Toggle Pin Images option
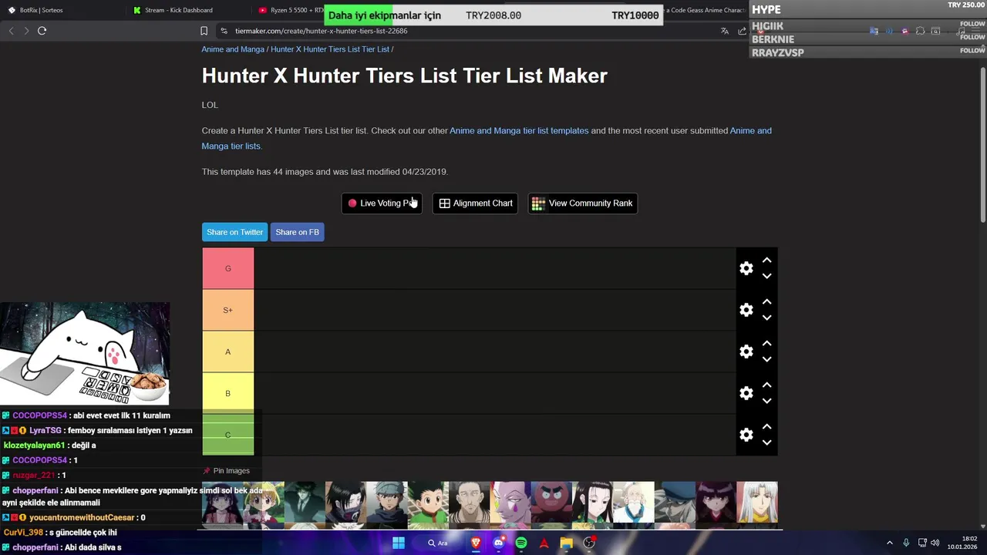Viewport: 987px width, 555px height. 226,471
